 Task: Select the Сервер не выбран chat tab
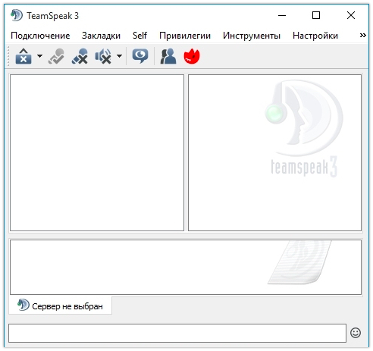[x=61, y=306]
